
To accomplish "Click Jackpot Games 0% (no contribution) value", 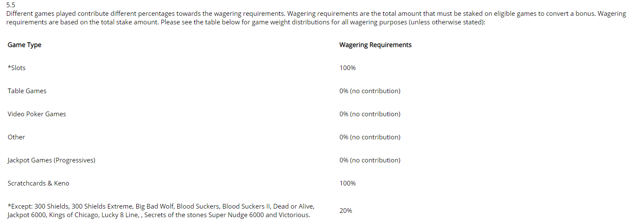I will 370,160.
